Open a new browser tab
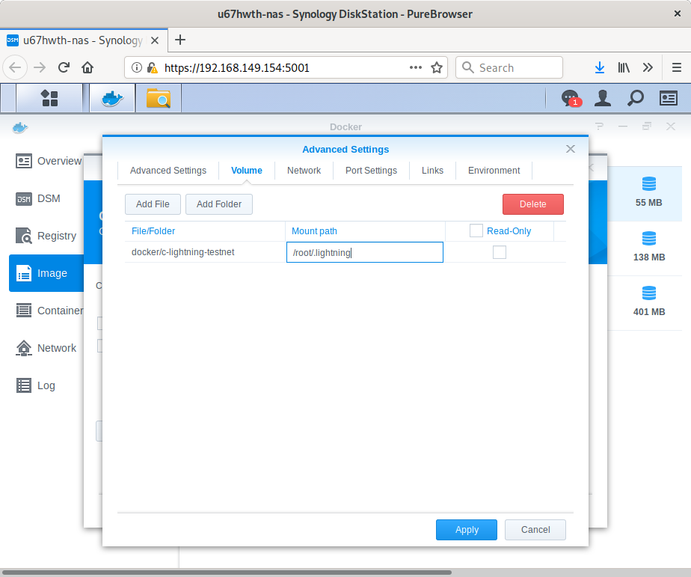 point(179,40)
